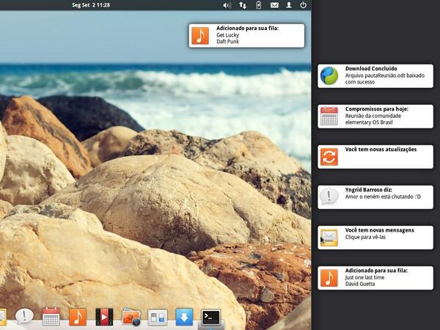Open the mail envelope indicator in panel
This screenshot has height=330, width=440.
(274, 5)
